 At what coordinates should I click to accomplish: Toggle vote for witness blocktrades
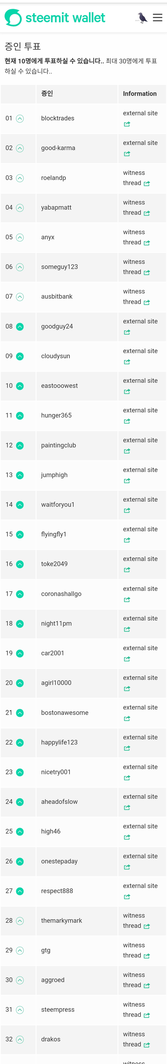click(x=20, y=119)
